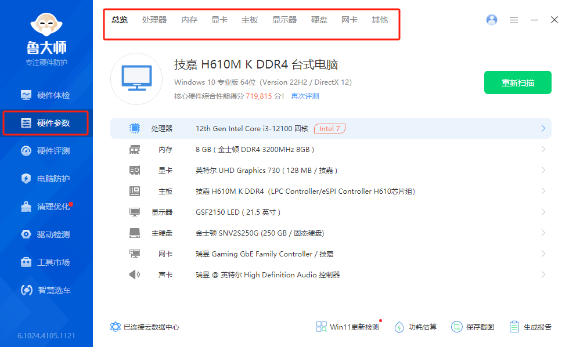The width and height of the screenshot is (569, 347).
Task: Open the hamburger main menu
Action: pos(513,20)
